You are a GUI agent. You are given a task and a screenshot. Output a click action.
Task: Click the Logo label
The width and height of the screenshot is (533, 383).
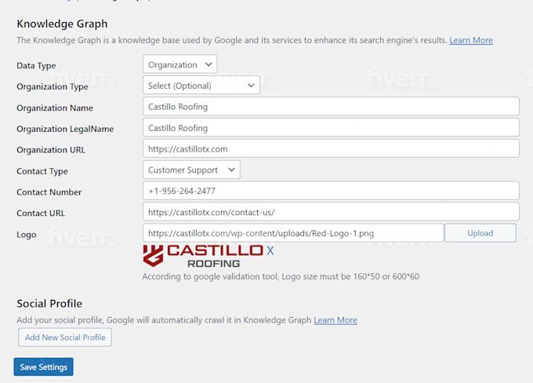pos(27,235)
